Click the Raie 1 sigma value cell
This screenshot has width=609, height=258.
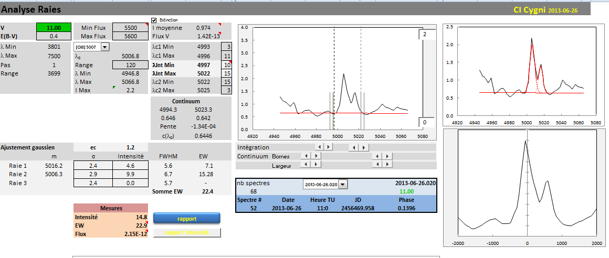click(x=92, y=165)
